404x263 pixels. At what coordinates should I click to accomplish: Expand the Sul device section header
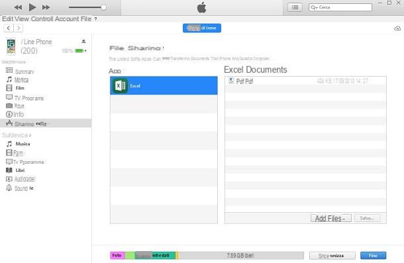pyautogui.click(x=17, y=135)
